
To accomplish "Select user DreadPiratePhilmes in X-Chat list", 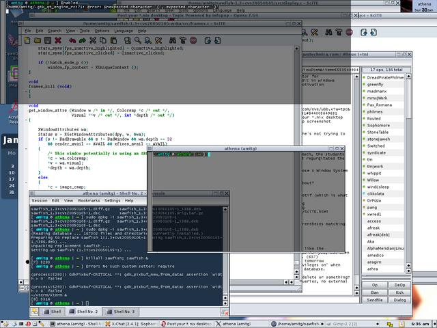I will click(x=383, y=77).
